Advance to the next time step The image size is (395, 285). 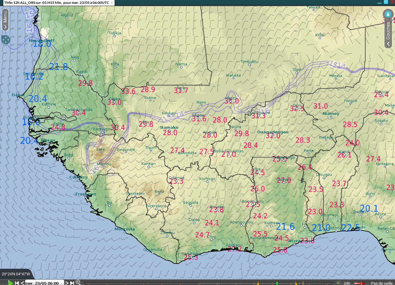tap(67, 283)
